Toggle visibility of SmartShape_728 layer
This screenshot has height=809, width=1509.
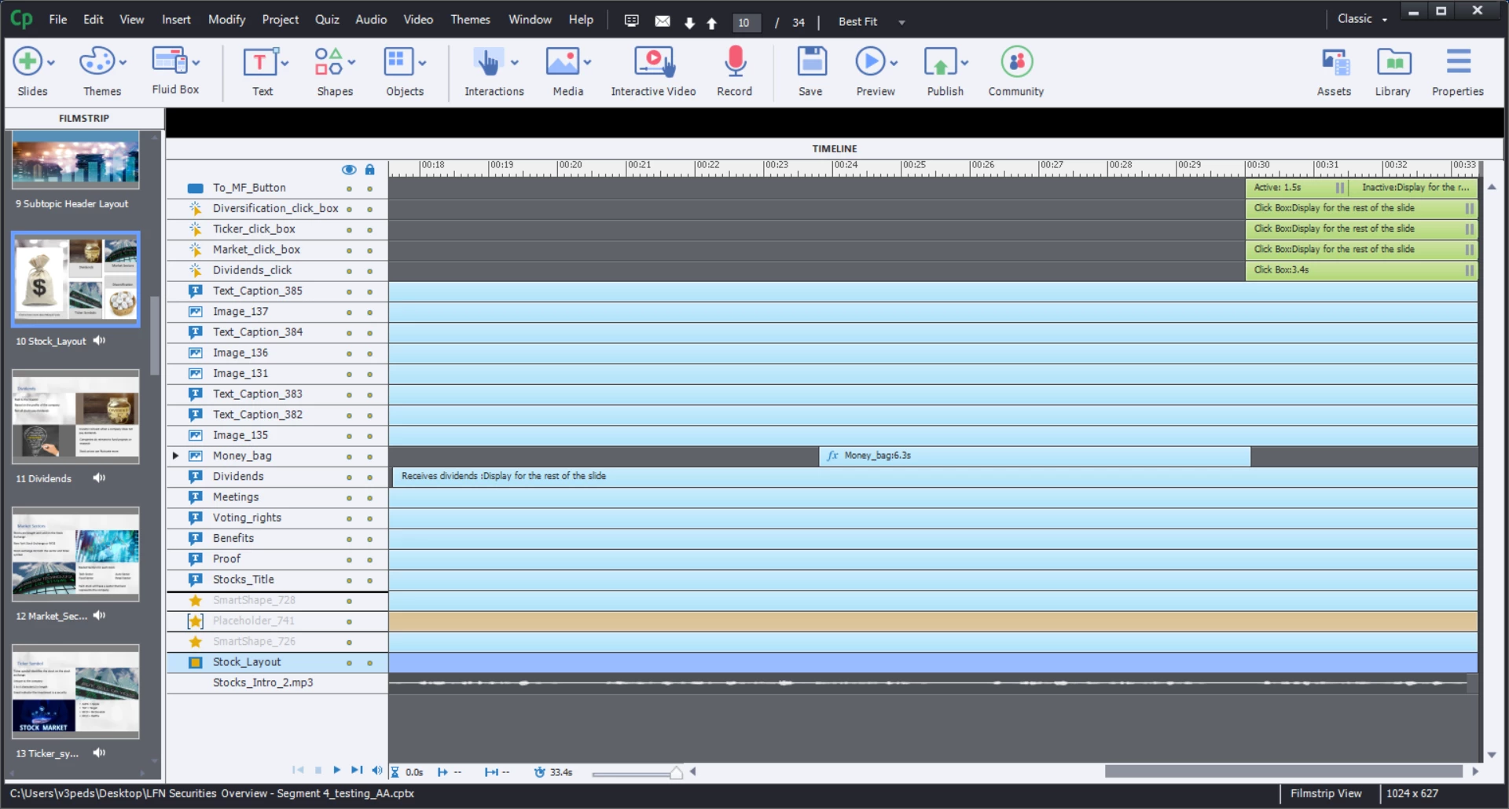click(349, 602)
